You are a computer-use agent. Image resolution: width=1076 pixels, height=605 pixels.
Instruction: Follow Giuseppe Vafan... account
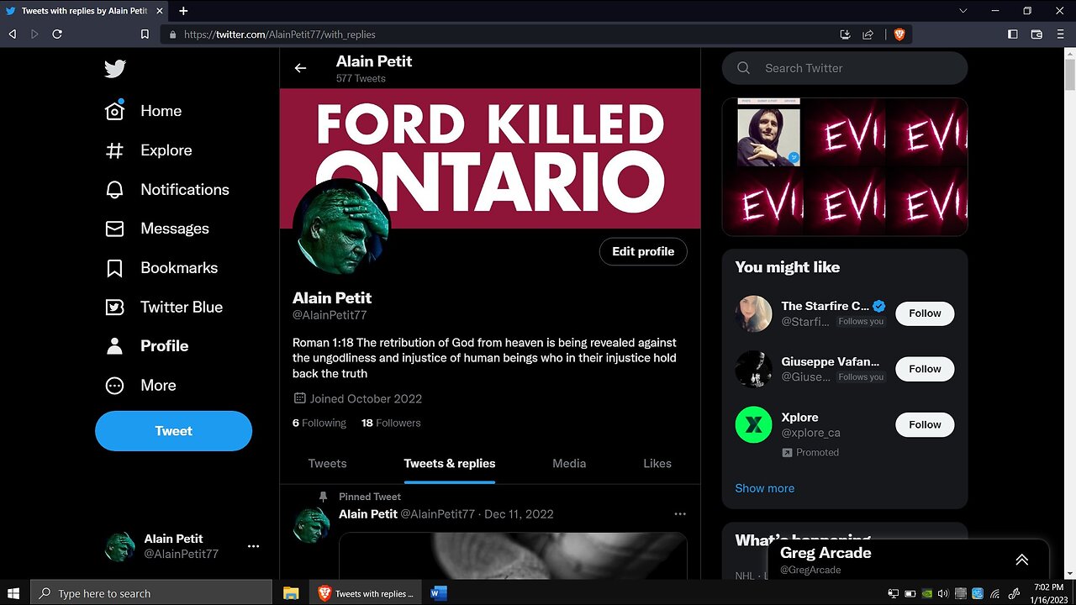(x=925, y=369)
